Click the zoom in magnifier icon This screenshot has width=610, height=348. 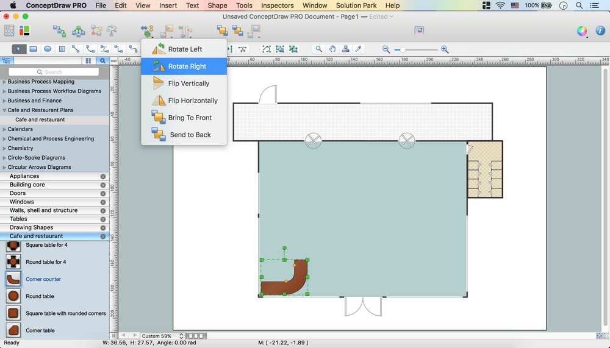coord(445,49)
